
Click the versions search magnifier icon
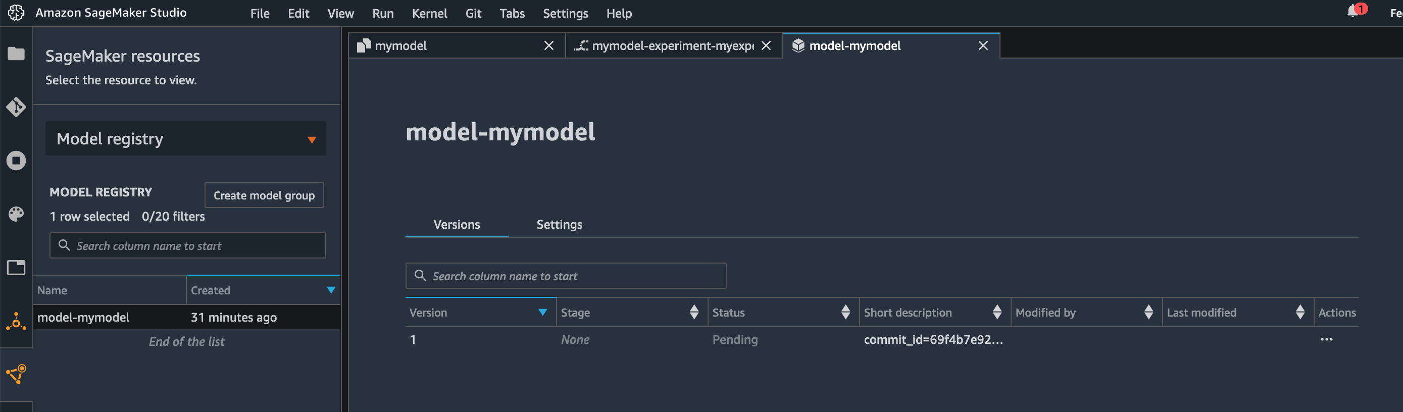point(420,275)
